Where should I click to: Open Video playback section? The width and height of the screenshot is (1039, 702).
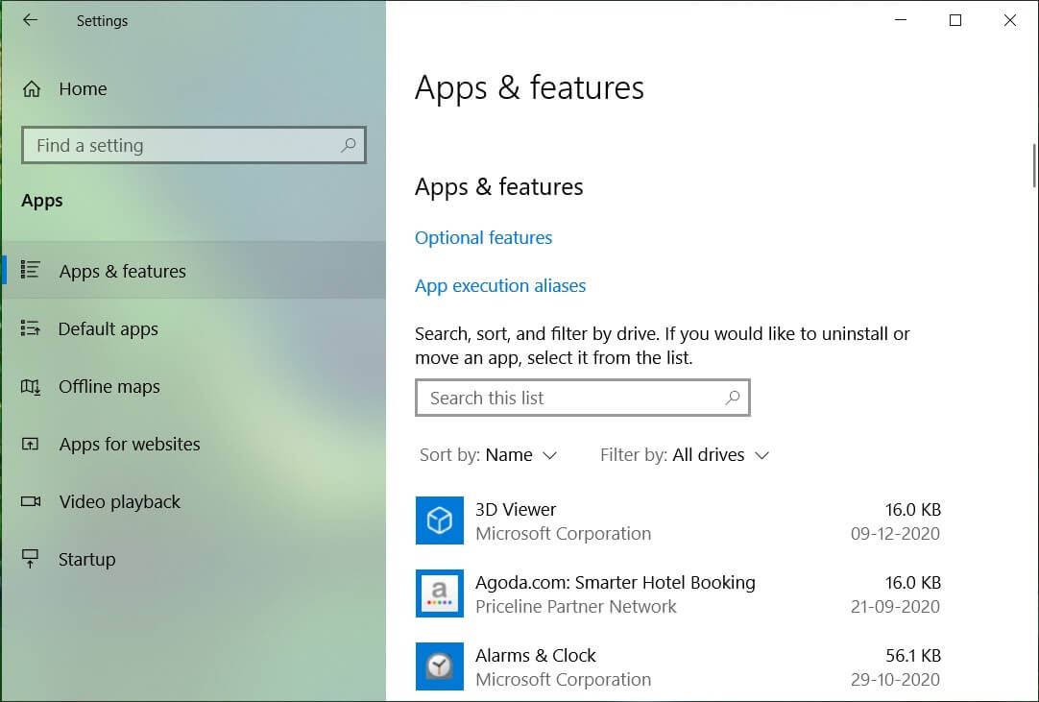click(193, 502)
